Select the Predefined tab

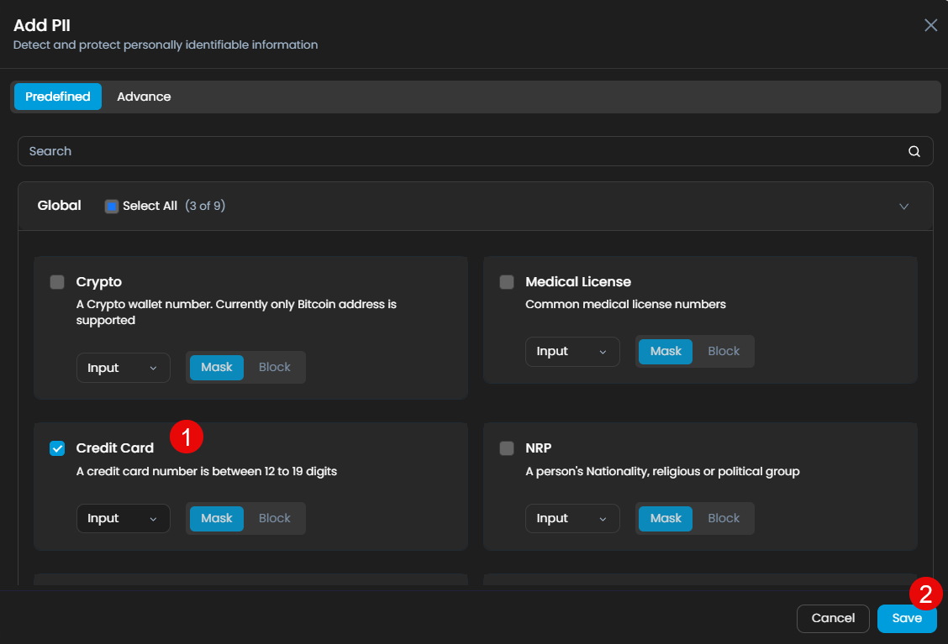58,97
